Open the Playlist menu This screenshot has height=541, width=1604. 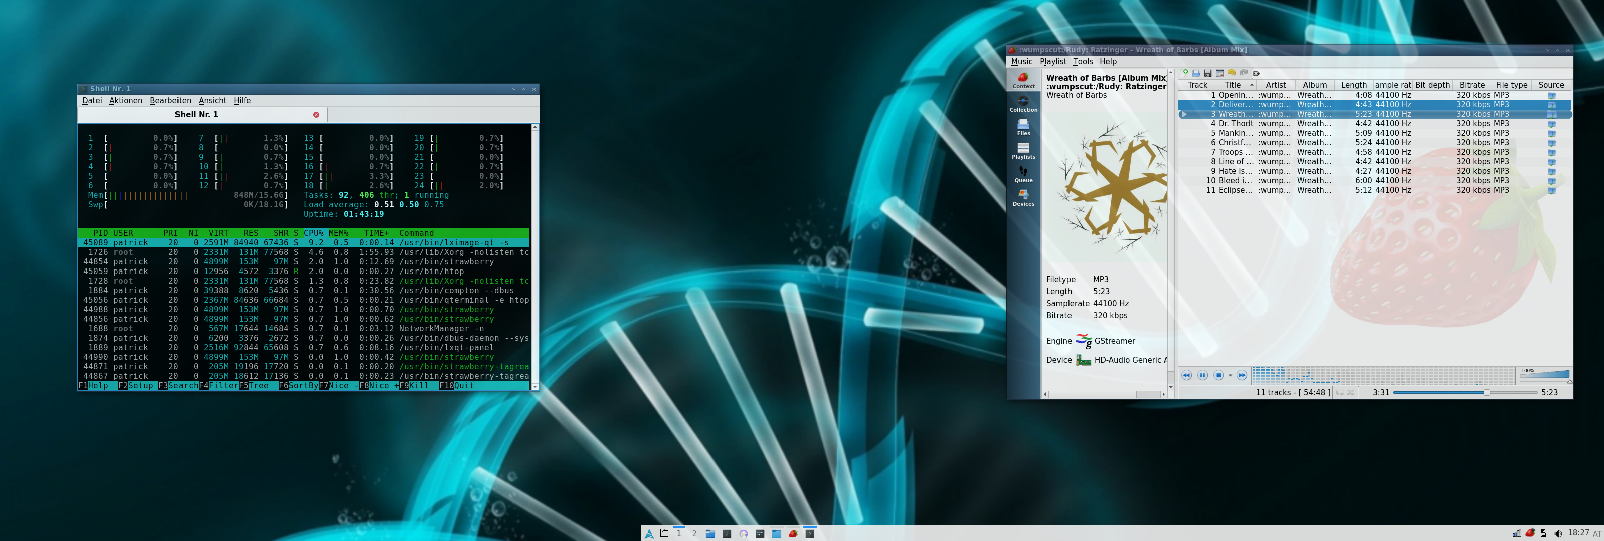pos(1052,62)
